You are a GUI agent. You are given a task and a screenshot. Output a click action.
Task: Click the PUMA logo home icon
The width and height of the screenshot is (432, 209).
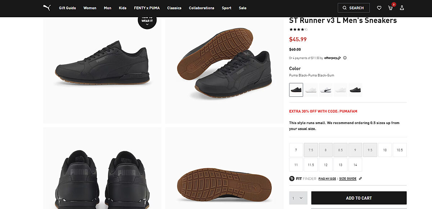click(46, 8)
